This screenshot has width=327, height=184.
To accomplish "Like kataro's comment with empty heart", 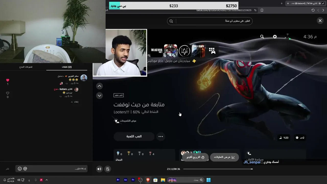I will coord(8,93).
